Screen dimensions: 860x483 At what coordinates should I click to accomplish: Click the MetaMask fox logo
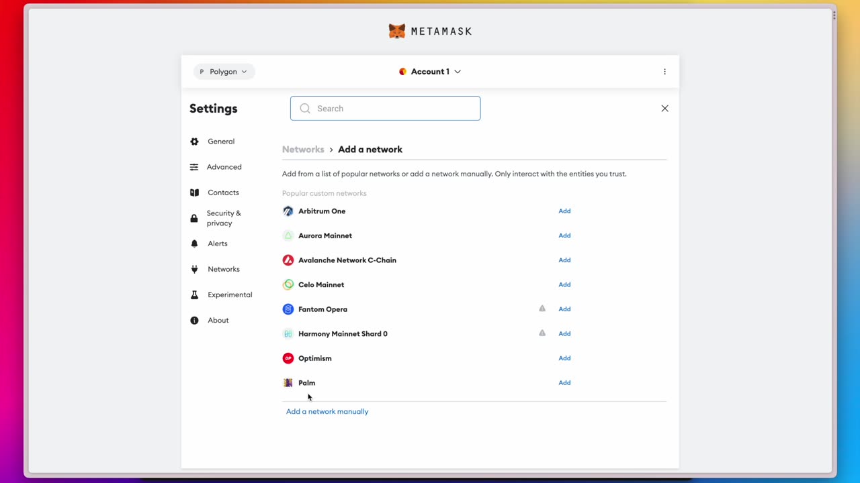(397, 31)
